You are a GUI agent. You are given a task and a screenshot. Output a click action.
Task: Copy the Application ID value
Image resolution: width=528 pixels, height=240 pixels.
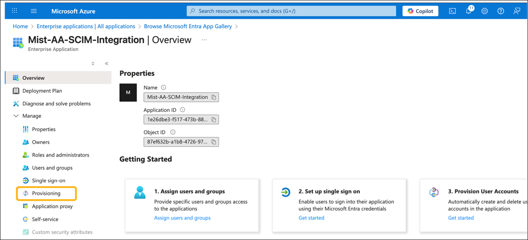coord(214,119)
